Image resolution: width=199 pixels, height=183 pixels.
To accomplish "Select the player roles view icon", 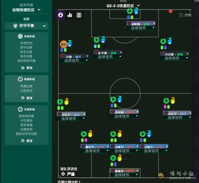I will pyautogui.click(x=61, y=15).
